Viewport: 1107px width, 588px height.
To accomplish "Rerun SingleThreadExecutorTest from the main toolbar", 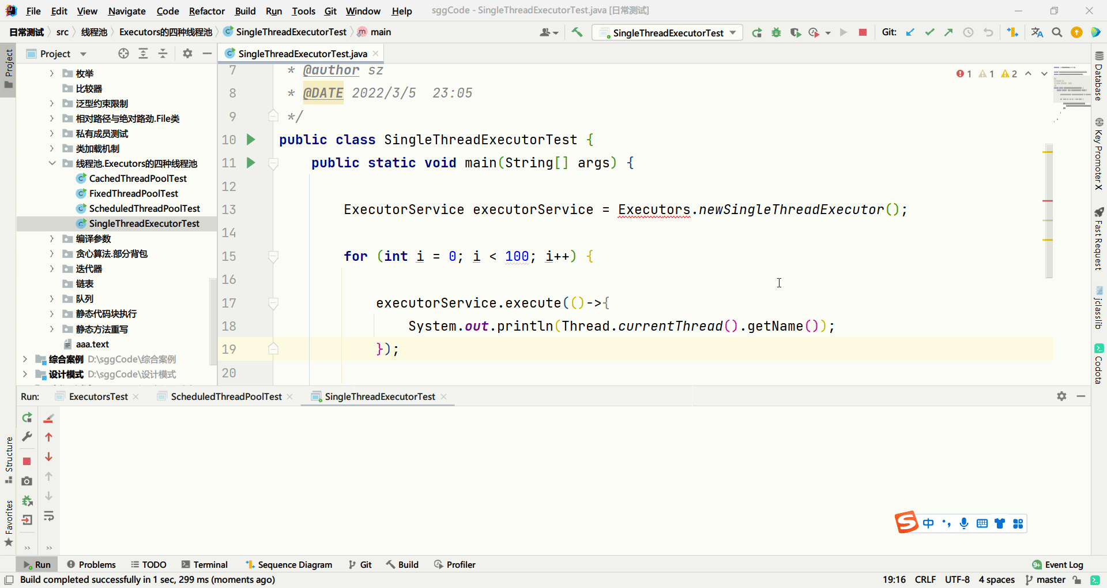I will pos(757,32).
